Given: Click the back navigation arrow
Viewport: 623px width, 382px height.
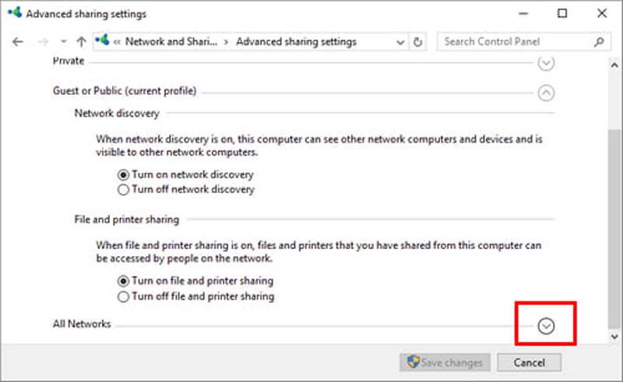Looking at the screenshot, I should (x=18, y=41).
